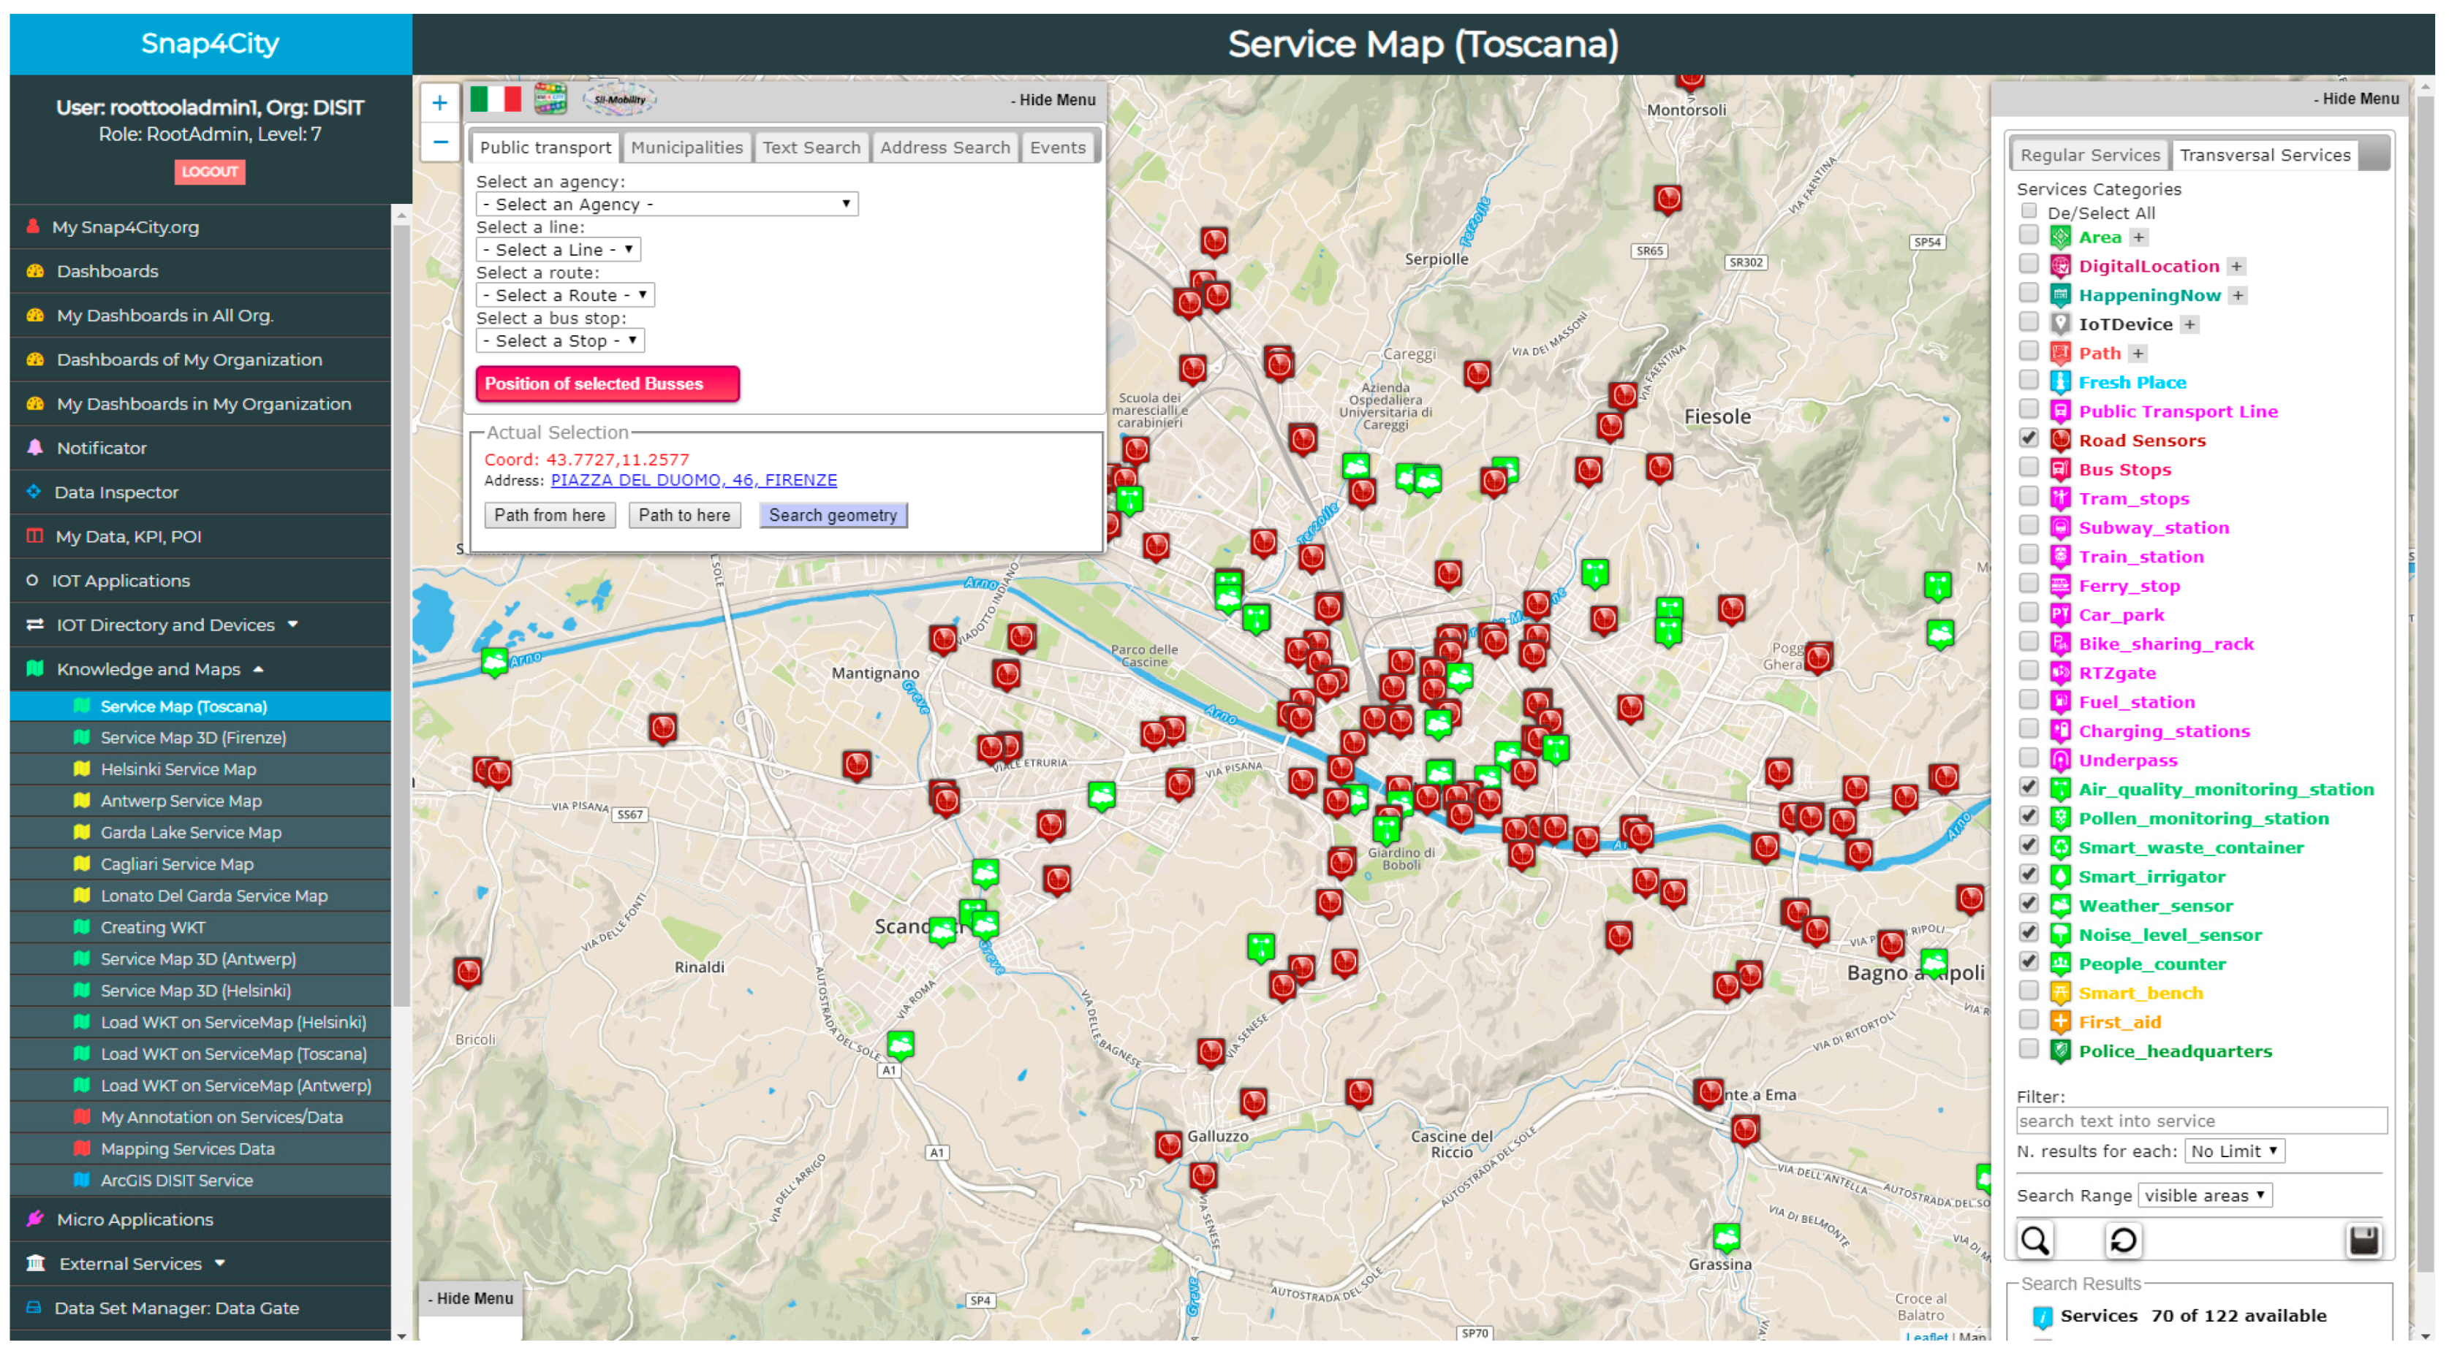Click the Notificator bell icon in sidebar

point(35,447)
